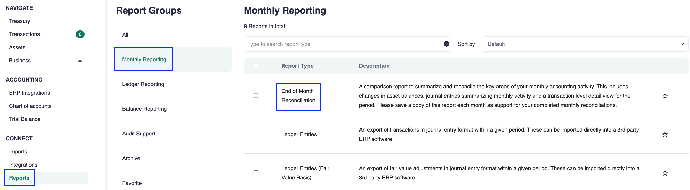Select Ledger Entries (Fair Value Basis) checkbox
Screen dimensions: 690x190
256,173
